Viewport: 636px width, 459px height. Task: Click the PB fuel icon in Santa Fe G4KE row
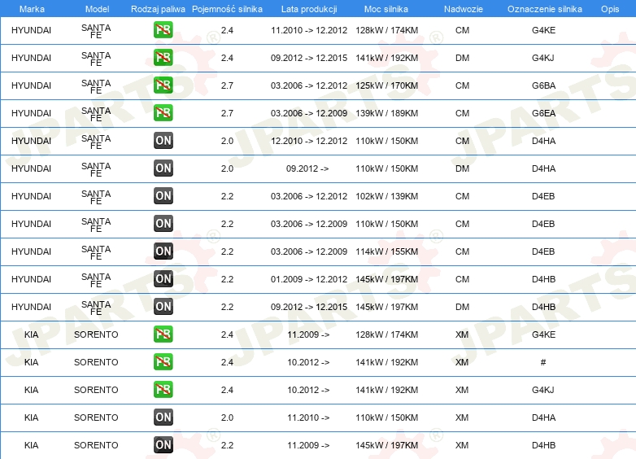[x=163, y=31]
